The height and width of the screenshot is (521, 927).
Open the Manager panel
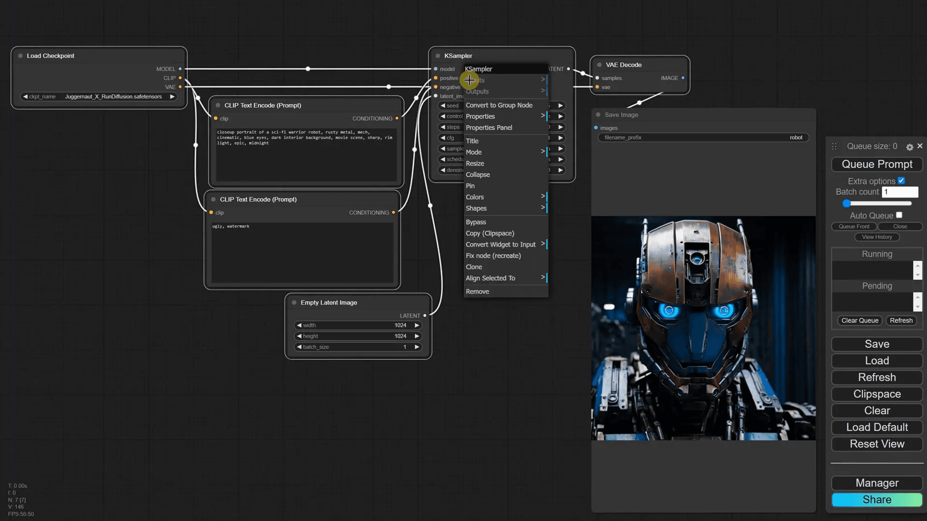tap(876, 483)
